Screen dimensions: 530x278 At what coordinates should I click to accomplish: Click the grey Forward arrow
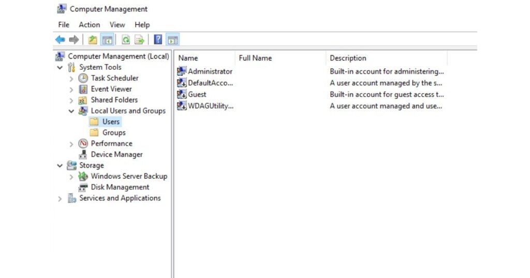tap(73, 40)
